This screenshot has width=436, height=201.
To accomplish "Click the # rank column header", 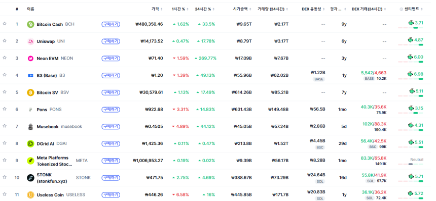I will point(17,9).
